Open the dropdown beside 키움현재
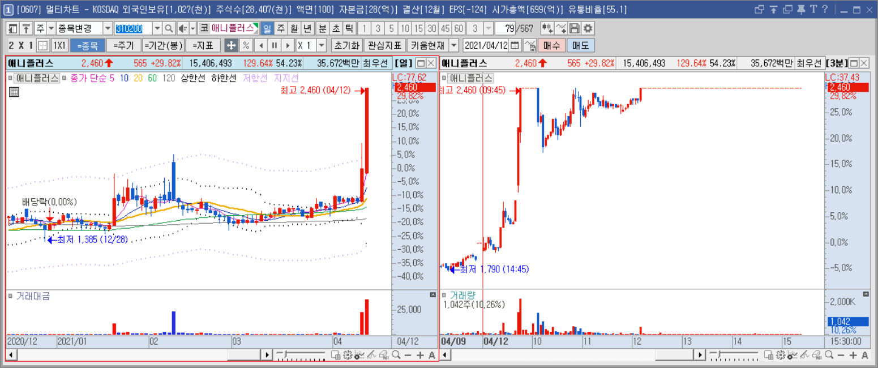The width and height of the screenshot is (878, 368). (454, 45)
